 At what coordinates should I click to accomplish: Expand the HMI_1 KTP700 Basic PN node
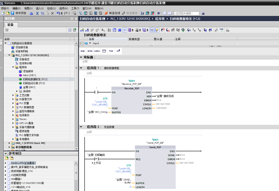pos(9,143)
